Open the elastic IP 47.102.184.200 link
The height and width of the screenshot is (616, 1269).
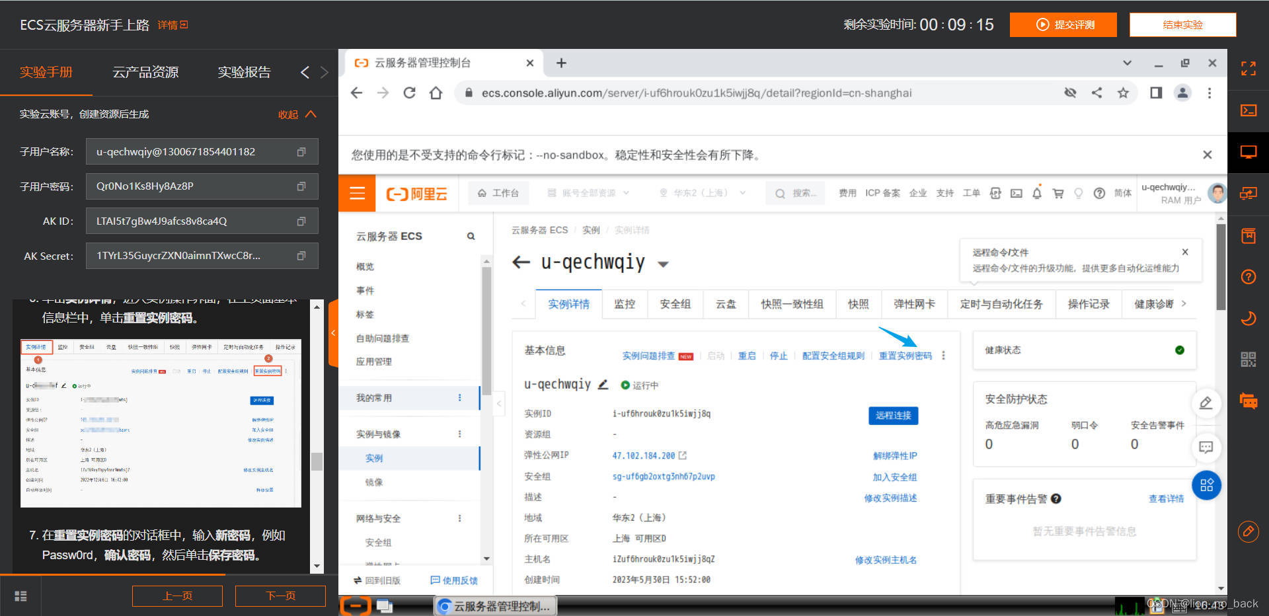pos(643,455)
